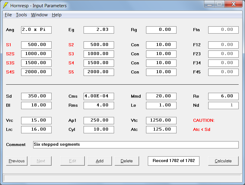Viewport: 245px width, 185px height.
Task: Click the empty status bar panel
Action: [x=122, y=178]
